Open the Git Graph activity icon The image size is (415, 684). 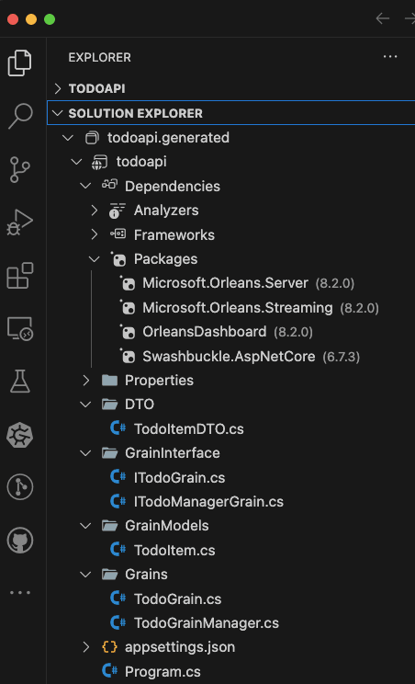[20, 487]
